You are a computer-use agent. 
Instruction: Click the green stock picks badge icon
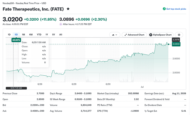coord(164,9)
